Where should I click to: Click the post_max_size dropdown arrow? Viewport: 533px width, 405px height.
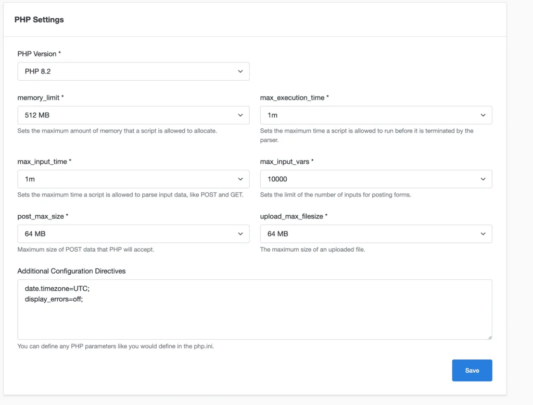pyautogui.click(x=240, y=234)
